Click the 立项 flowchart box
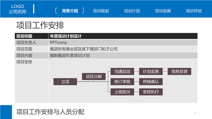212x119 pixels. tap(65, 82)
